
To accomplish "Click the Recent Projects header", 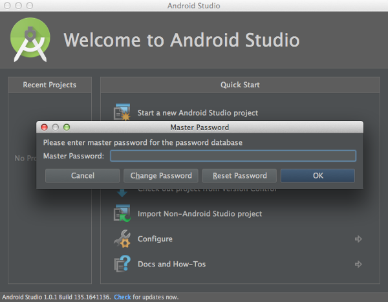I will click(50, 85).
